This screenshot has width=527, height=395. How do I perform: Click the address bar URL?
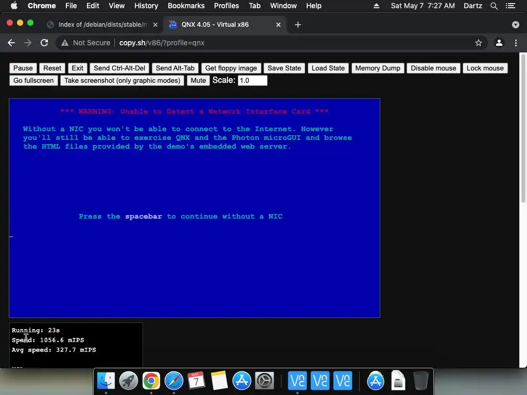pyautogui.click(x=162, y=43)
